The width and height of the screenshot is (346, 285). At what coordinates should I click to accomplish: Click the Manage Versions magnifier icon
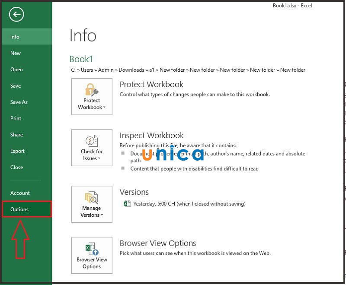coord(92,197)
